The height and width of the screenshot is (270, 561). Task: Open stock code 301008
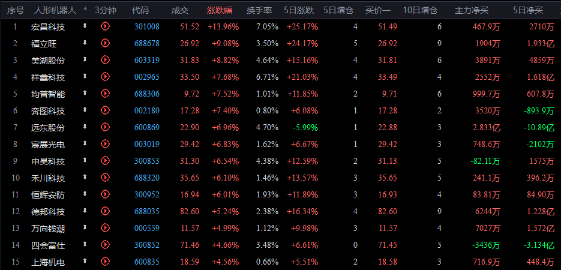(146, 26)
